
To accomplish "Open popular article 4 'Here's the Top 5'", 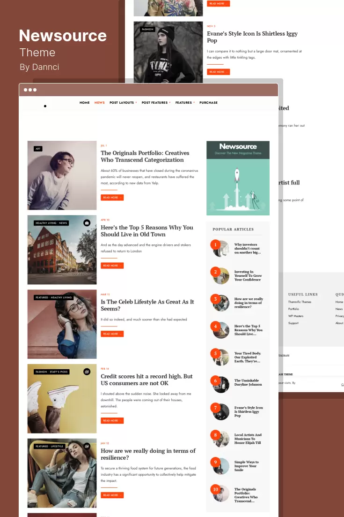I will pyautogui.click(x=249, y=330).
